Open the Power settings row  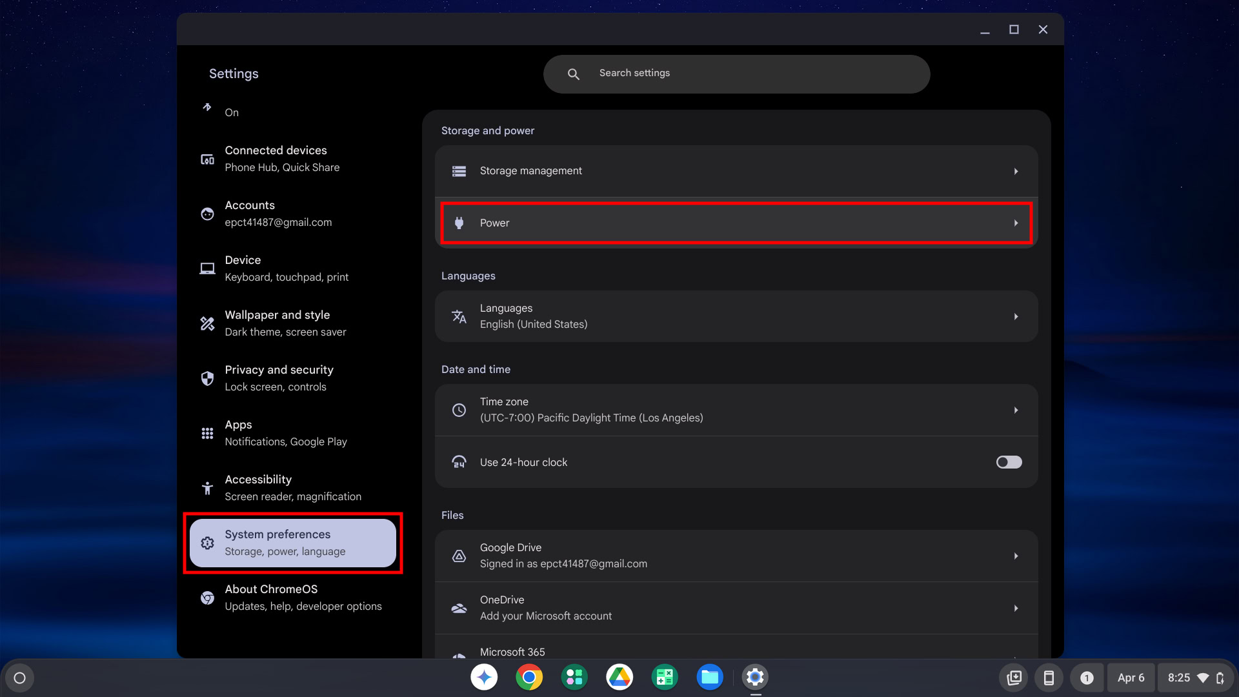click(x=736, y=223)
